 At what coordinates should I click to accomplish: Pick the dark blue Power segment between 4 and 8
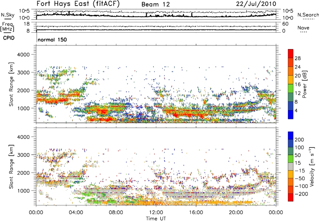coord(291,106)
